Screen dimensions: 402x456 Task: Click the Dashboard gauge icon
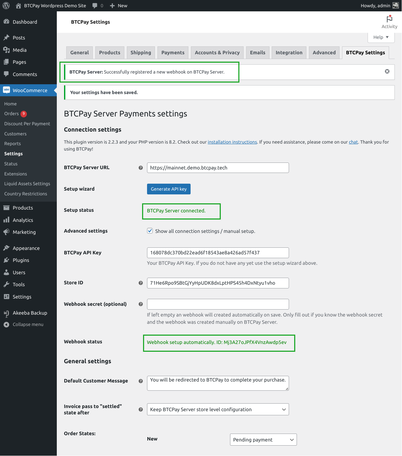[x=6, y=22]
